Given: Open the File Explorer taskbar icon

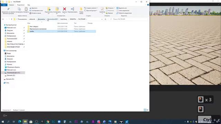Looking at the screenshot, I should pos(25,122).
